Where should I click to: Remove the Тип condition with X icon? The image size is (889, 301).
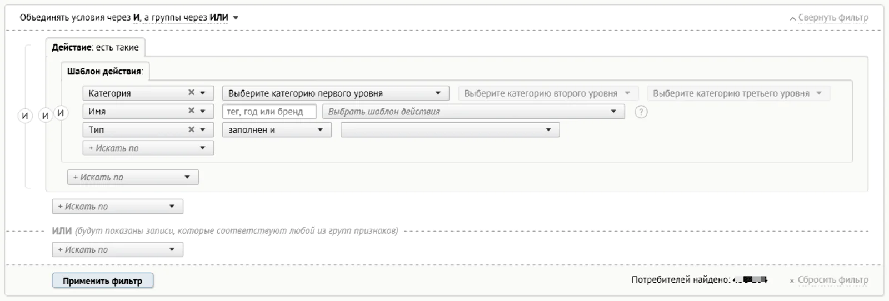(x=191, y=129)
